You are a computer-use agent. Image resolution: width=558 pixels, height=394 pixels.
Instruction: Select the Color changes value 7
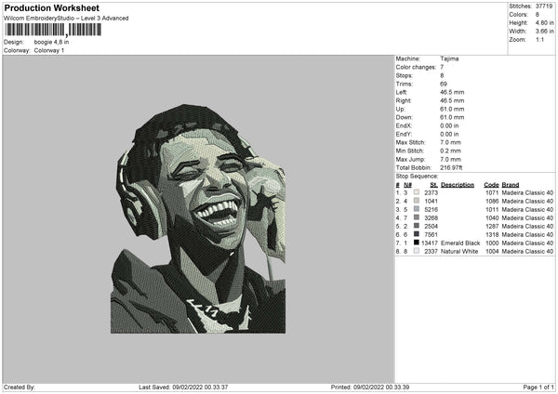click(442, 67)
